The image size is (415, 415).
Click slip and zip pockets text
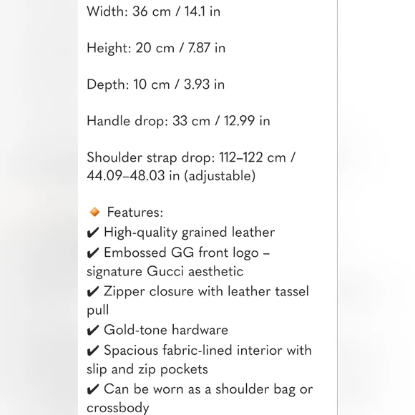[147, 369]
